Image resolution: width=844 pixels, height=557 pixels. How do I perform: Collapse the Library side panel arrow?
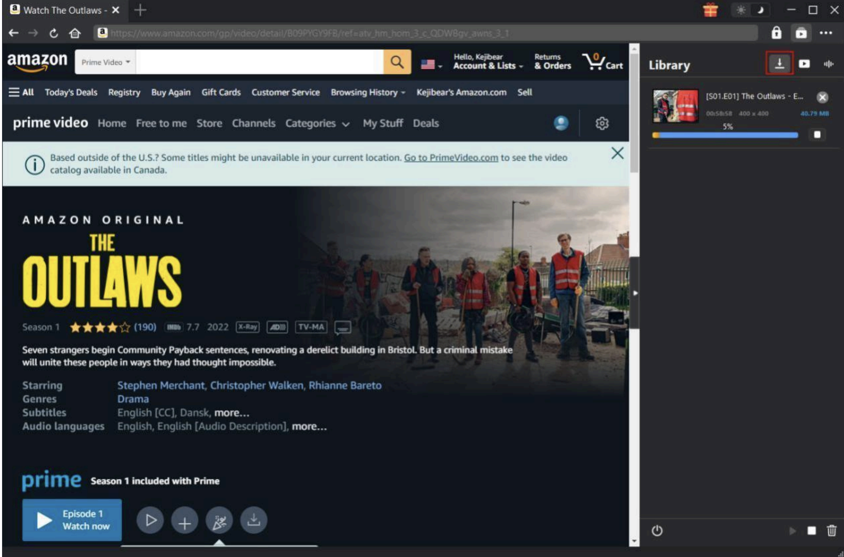[x=635, y=293]
